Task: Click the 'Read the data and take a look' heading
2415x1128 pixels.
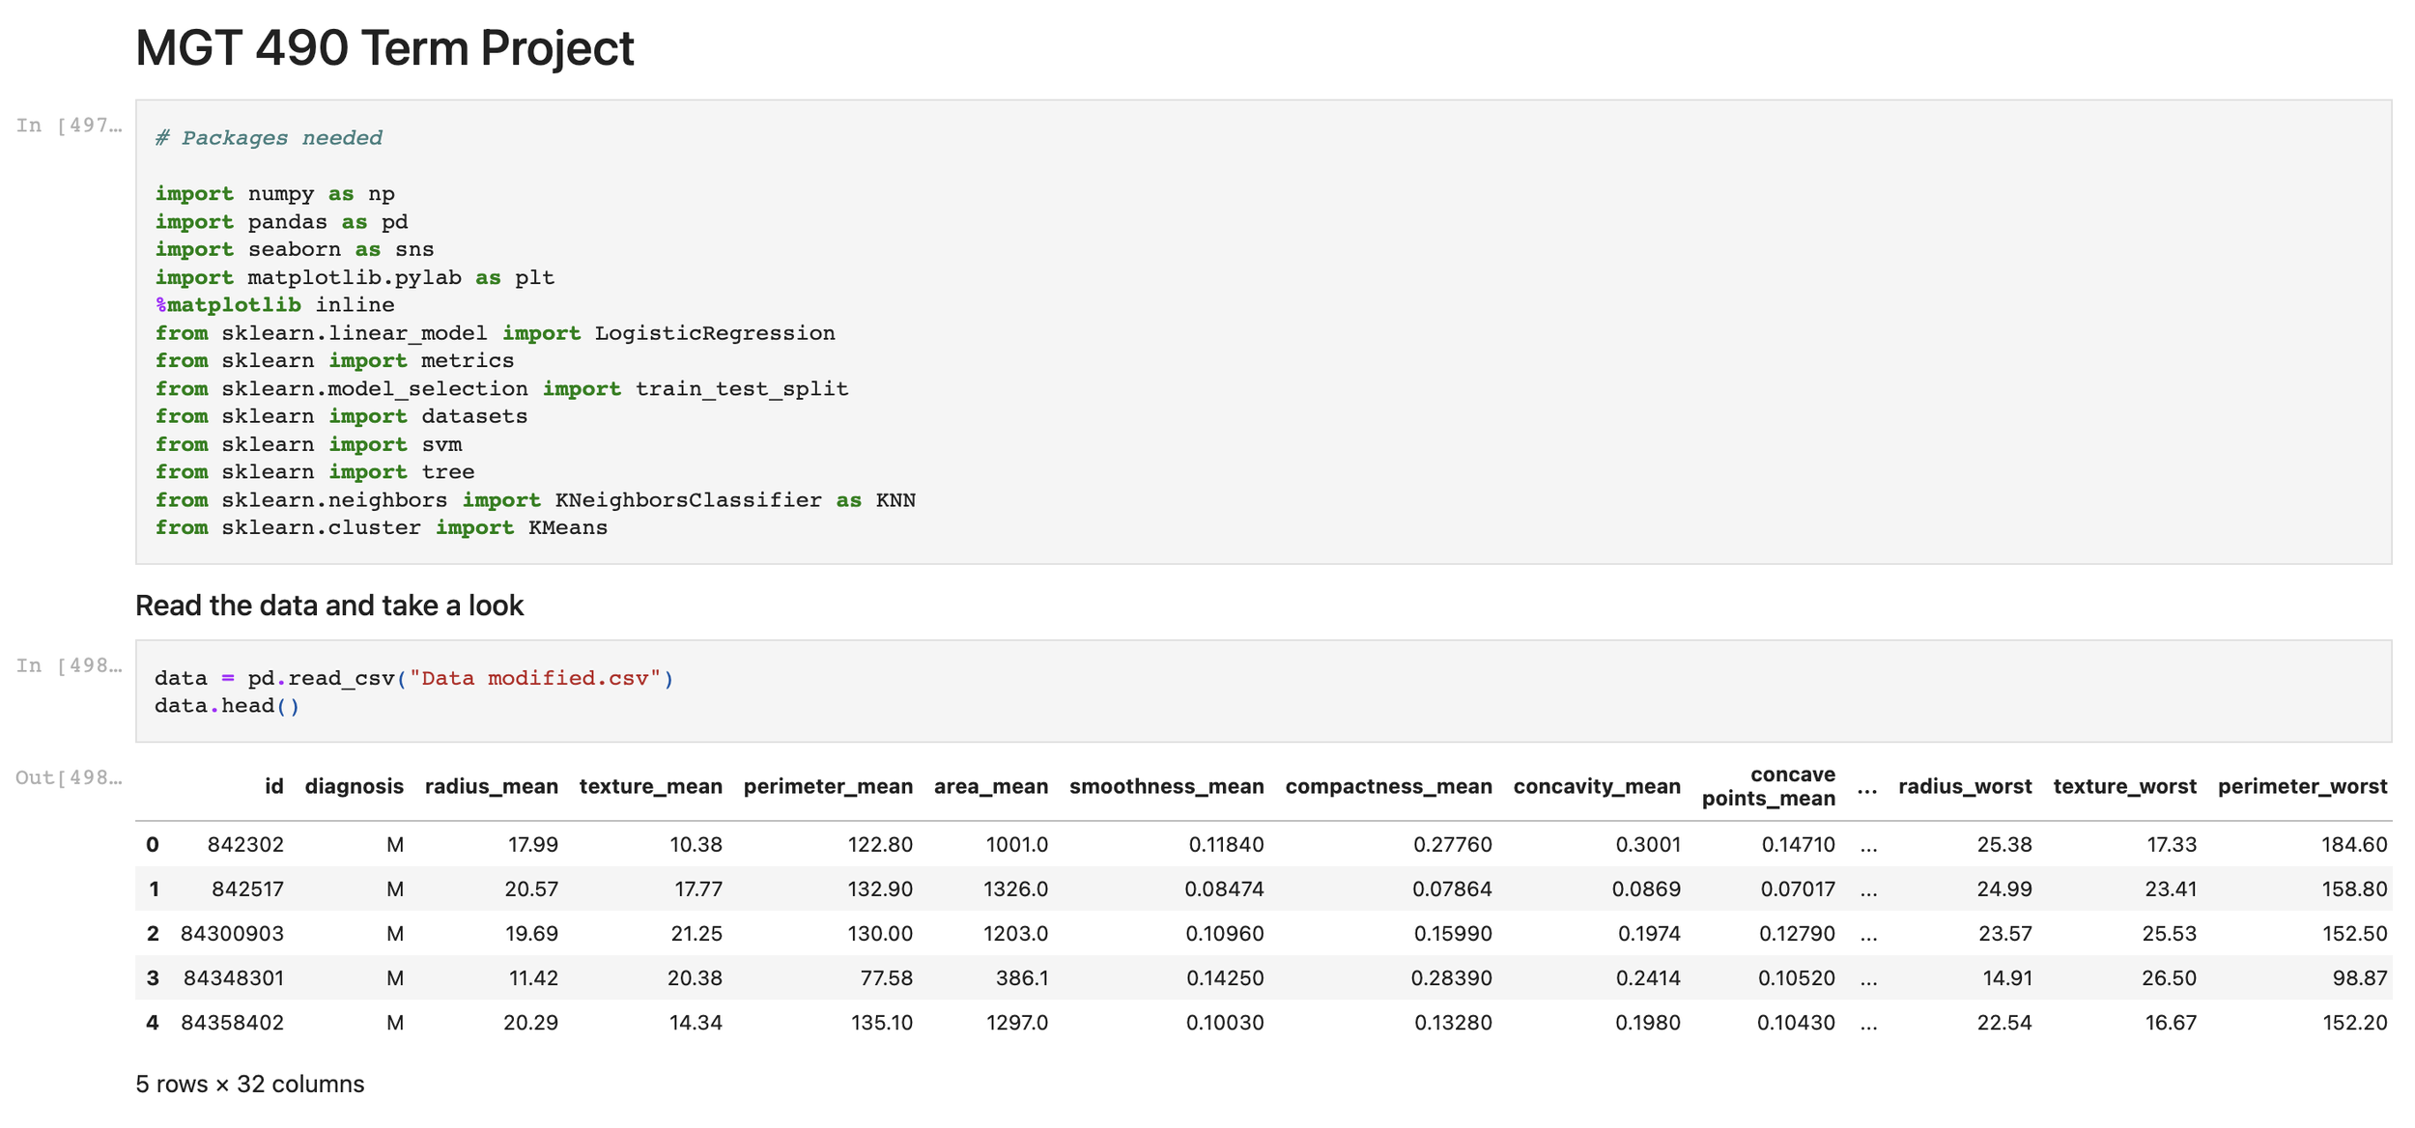Action: click(329, 606)
